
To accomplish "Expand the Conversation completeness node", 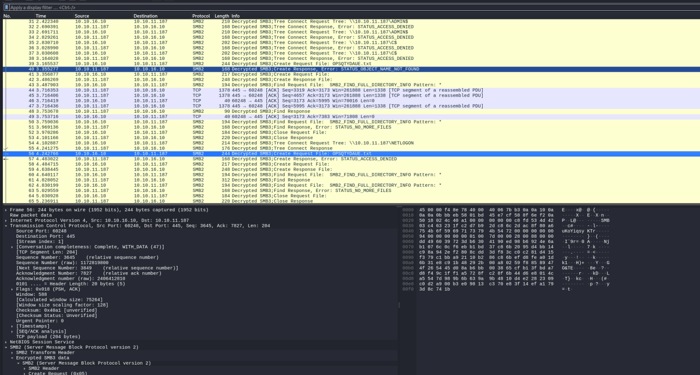I will [12, 247].
